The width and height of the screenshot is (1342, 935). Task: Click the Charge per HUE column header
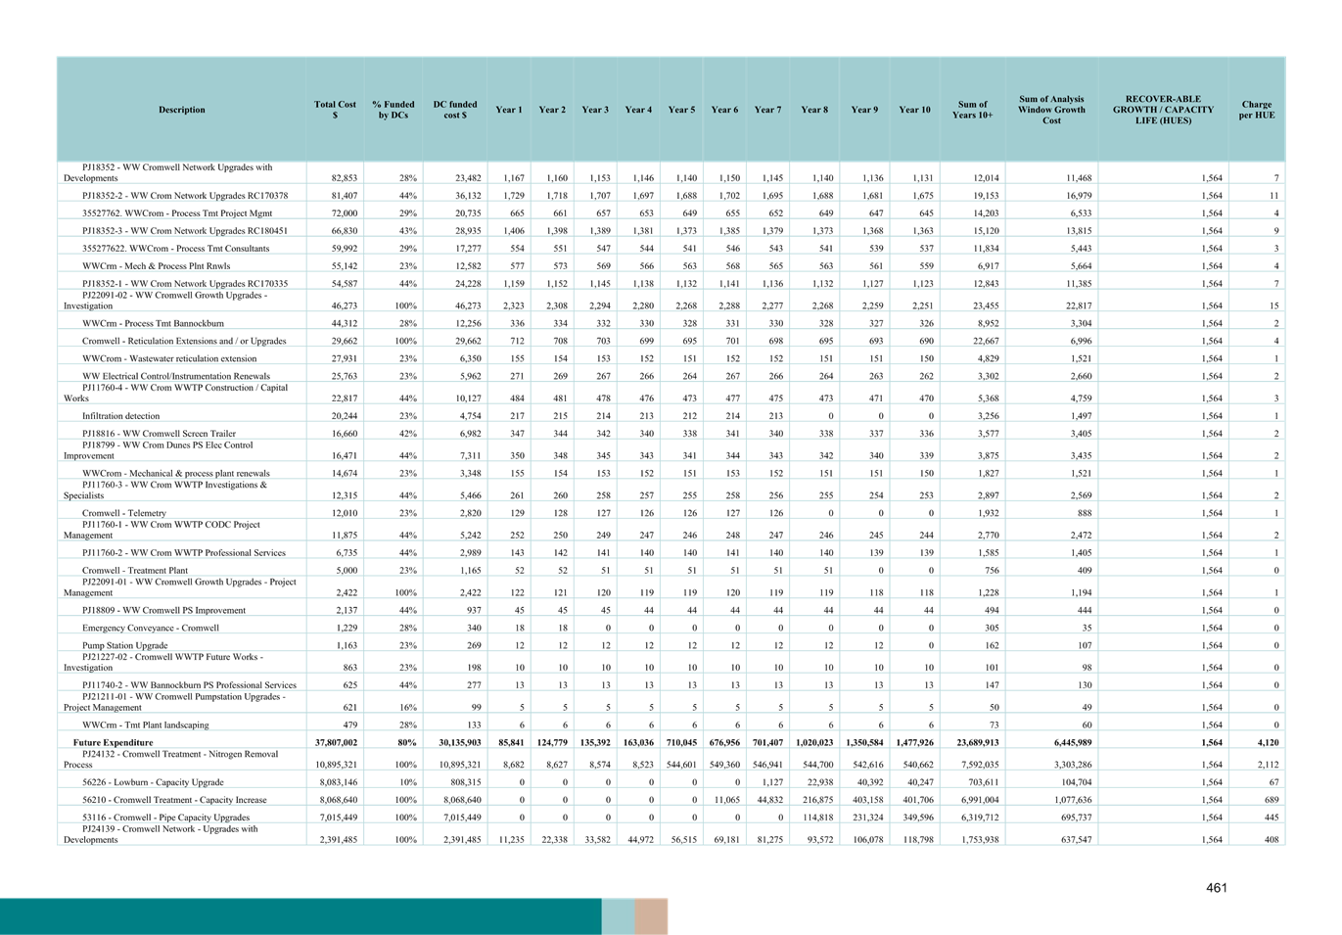(x=1256, y=110)
